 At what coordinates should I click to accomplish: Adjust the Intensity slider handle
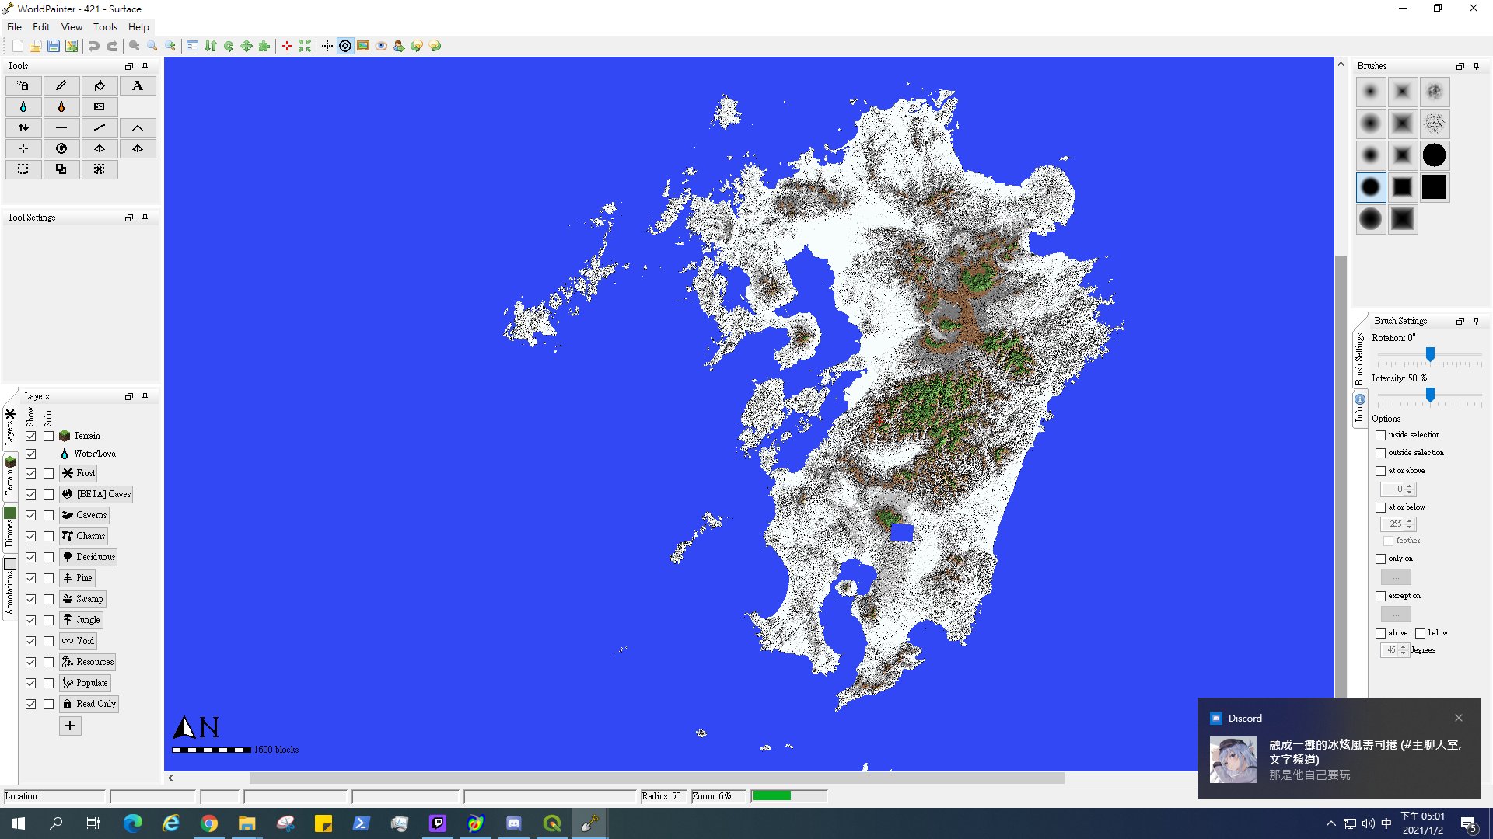[1430, 395]
